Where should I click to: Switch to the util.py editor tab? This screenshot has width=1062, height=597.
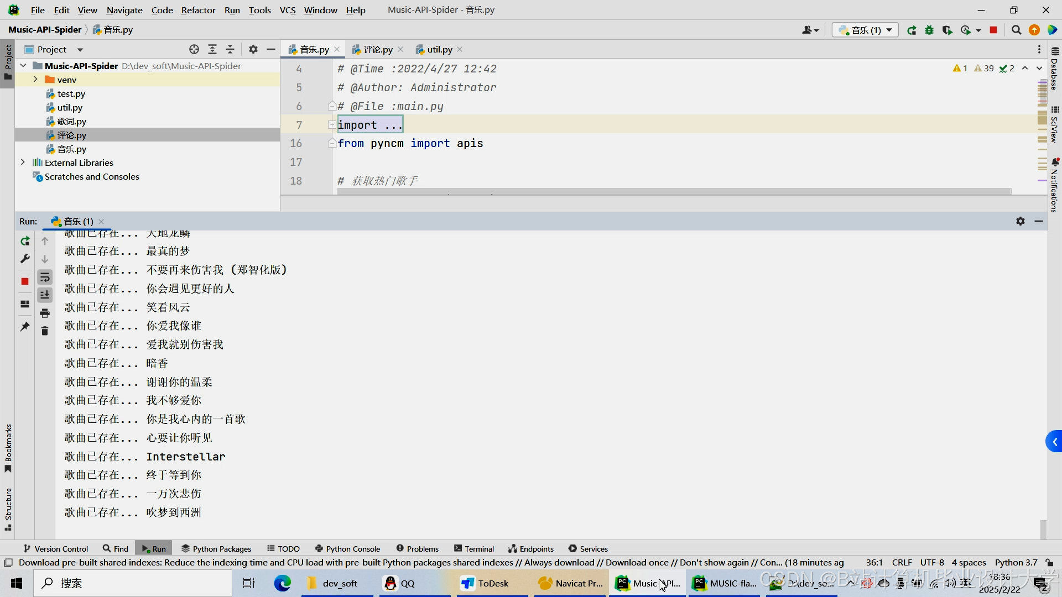click(x=439, y=49)
